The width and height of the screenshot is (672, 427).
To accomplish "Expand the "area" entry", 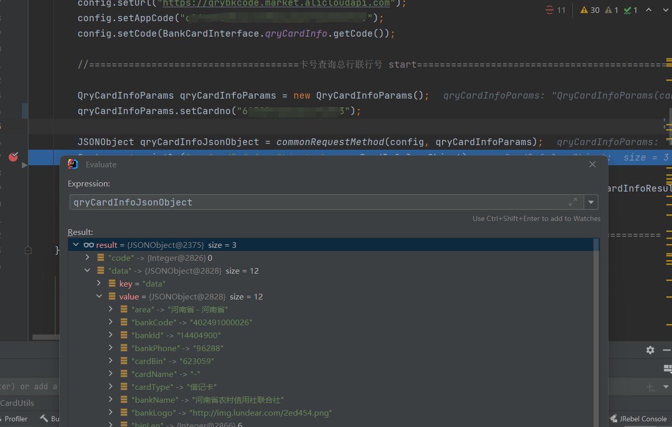I will [x=111, y=309].
